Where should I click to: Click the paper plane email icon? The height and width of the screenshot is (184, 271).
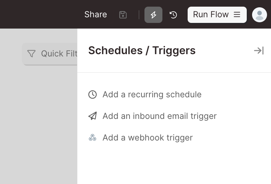[93, 116]
